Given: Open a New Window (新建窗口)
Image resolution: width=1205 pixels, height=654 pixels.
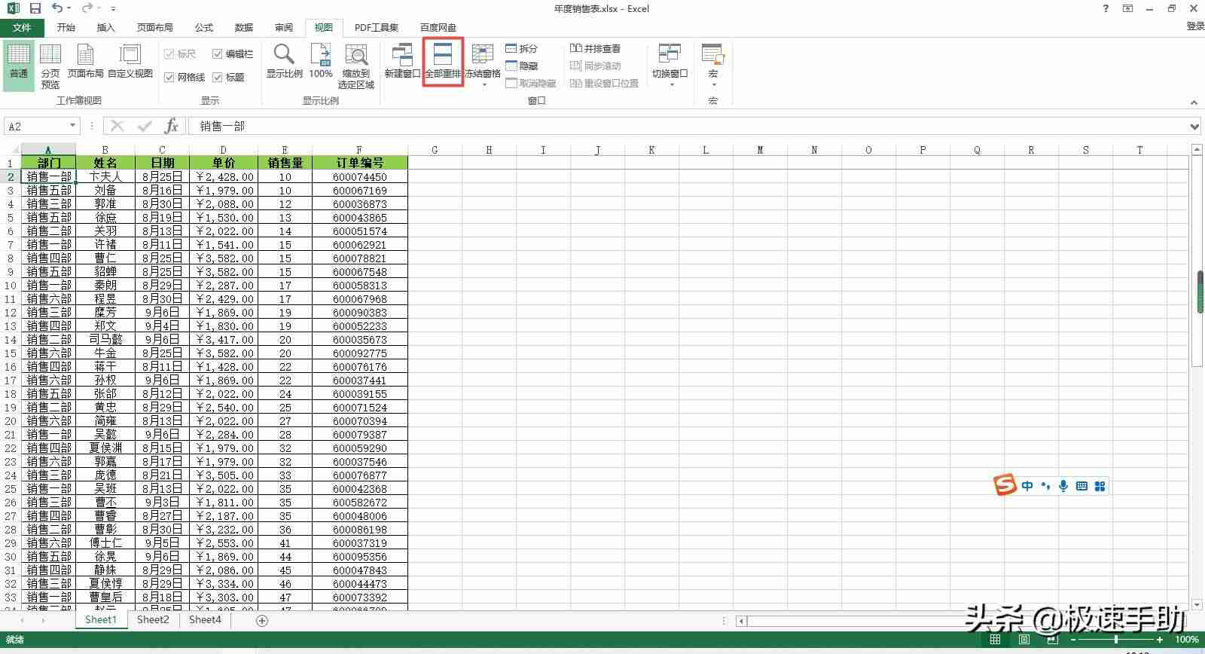Looking at the screenshot, I should (402, 62).
